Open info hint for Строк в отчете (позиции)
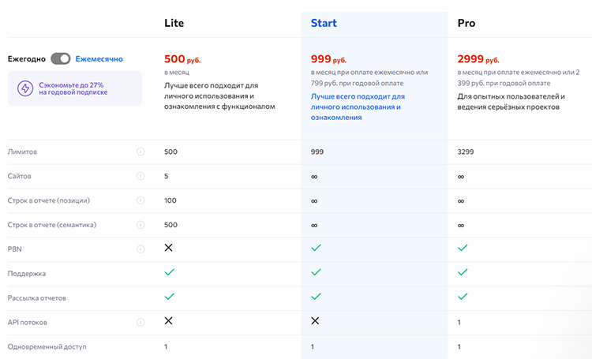Screen dimensions: 592x359 141,200
